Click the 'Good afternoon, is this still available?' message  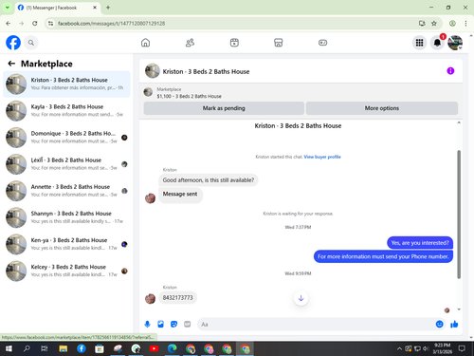(209, 180)
